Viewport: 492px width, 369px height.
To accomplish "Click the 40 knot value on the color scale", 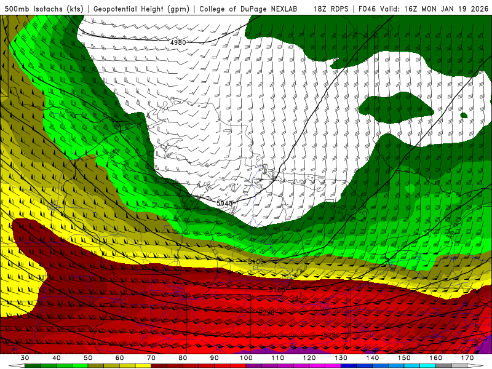I will 57,358.
